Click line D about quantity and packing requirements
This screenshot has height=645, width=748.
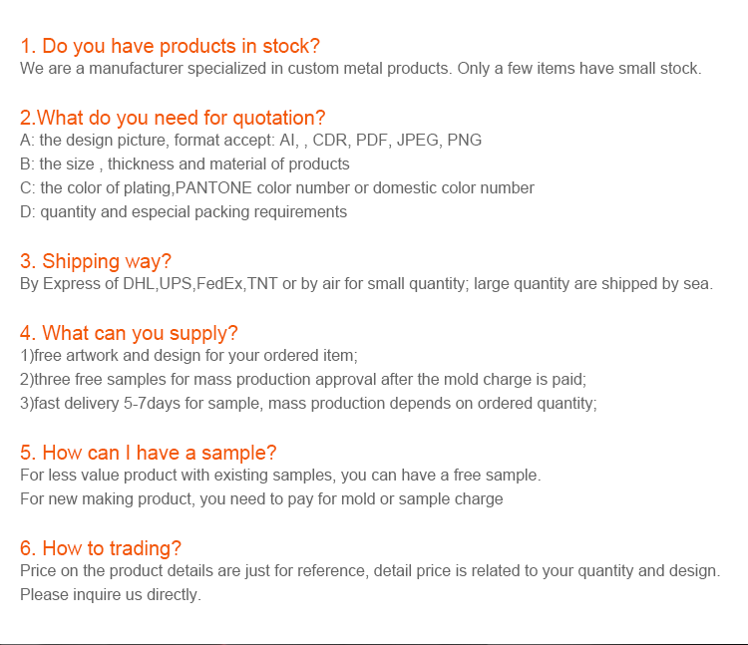click(x=184, y=212)
